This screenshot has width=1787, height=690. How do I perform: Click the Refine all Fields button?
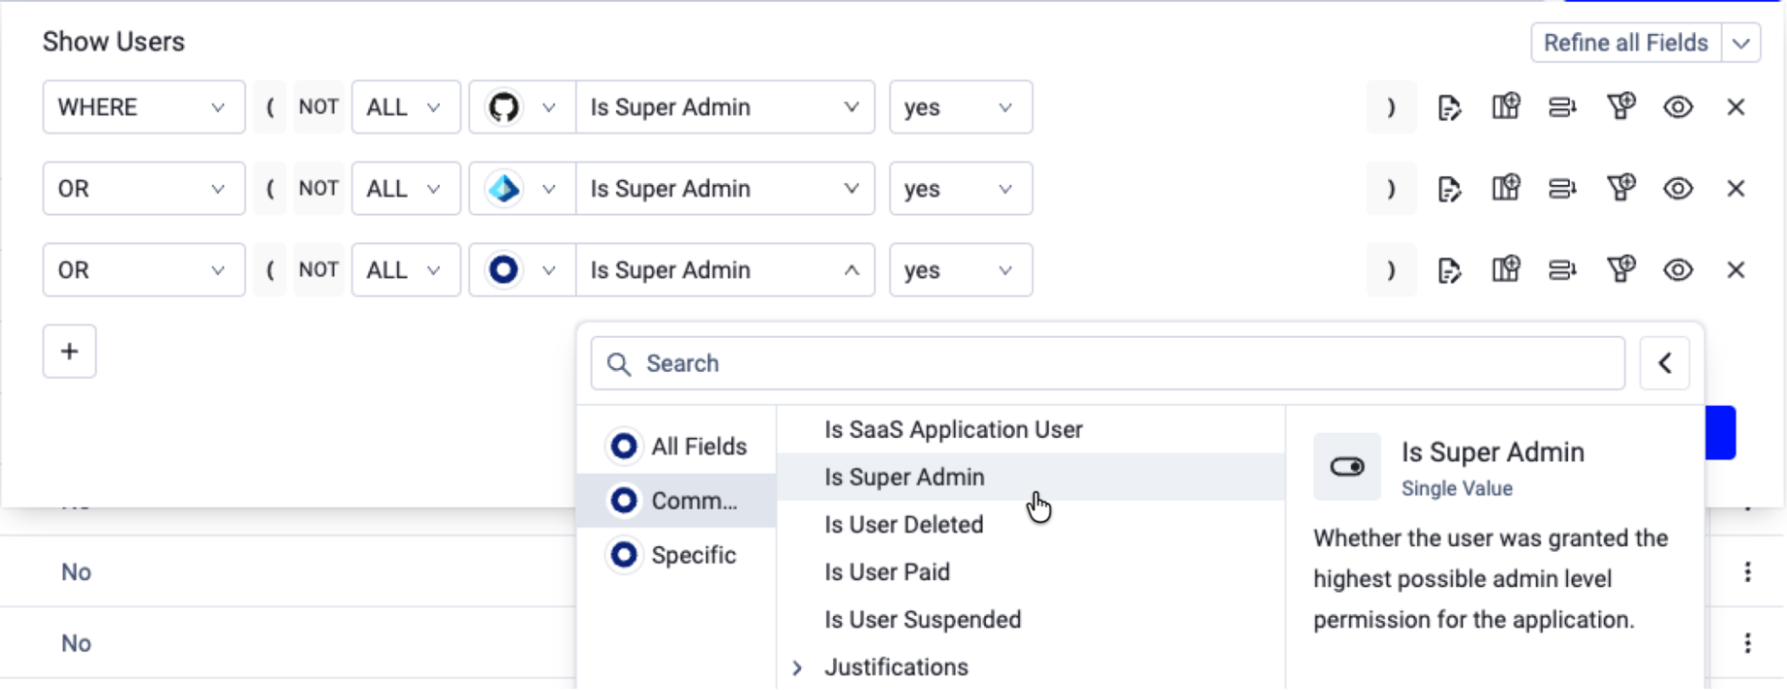1626,43
